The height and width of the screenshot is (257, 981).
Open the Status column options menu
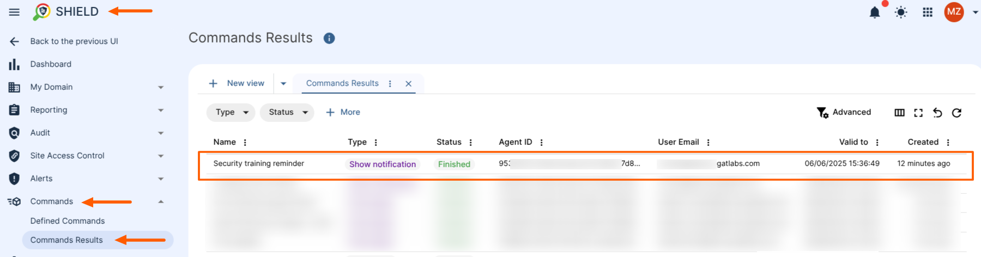click(471, 142)
